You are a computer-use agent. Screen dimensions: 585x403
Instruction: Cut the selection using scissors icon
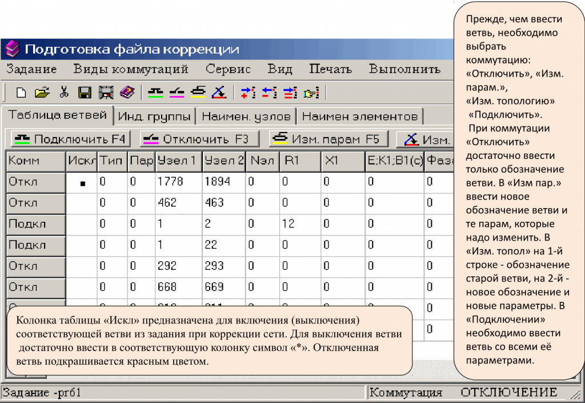pyautogui.click(x=63, y=91)
